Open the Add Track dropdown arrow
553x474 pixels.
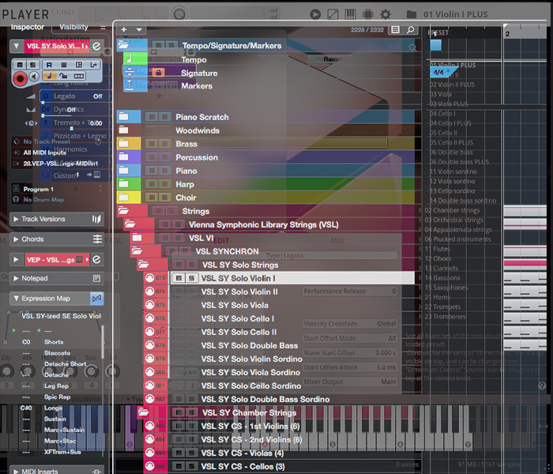coord(139,30)
